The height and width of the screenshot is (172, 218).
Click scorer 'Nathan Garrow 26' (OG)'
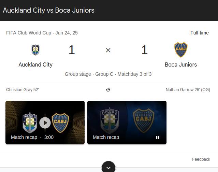tap(188, 90)
